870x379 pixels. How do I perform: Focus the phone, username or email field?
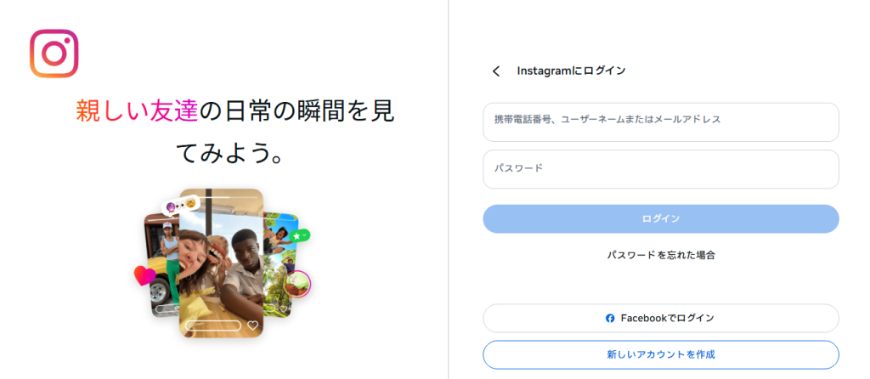pos(660,122)
